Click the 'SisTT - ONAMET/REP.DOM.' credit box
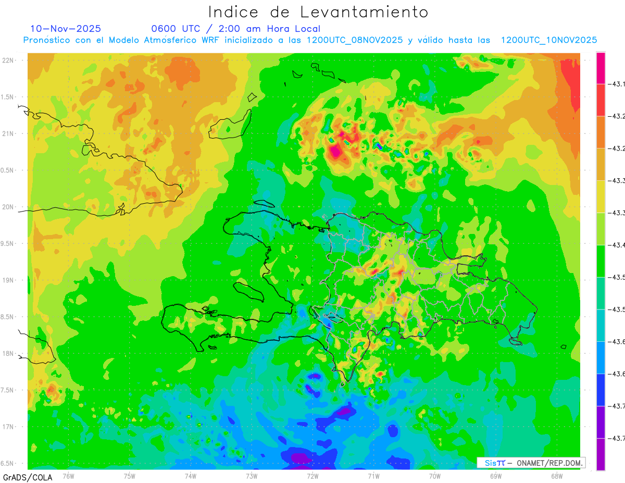This screenshot has height=483, width=625. (x=531, y=463)
